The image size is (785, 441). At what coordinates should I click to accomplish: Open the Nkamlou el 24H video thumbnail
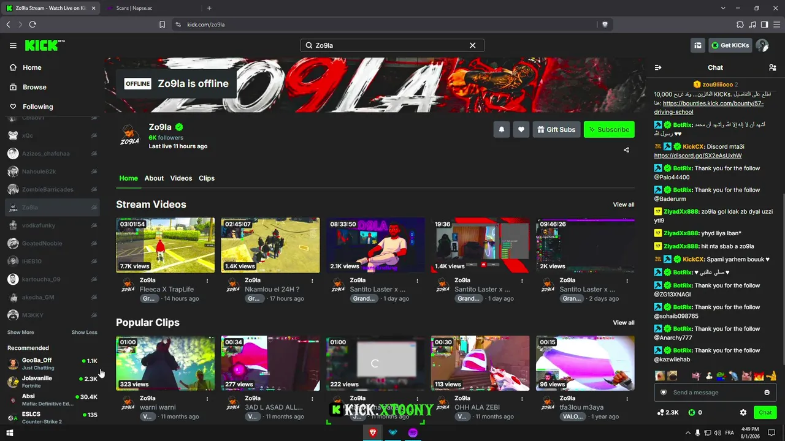tap(270, 245)
